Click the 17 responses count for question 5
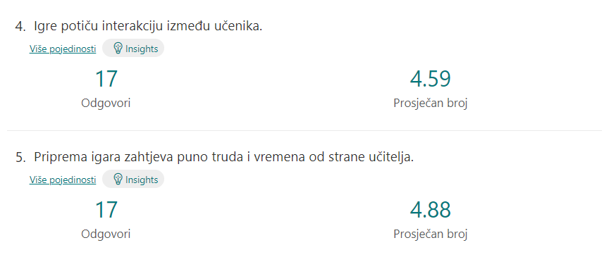 click(106, 210)
